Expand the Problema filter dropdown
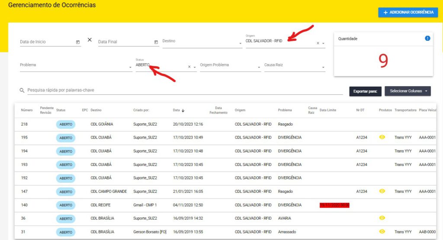 [x=130, y=67]
